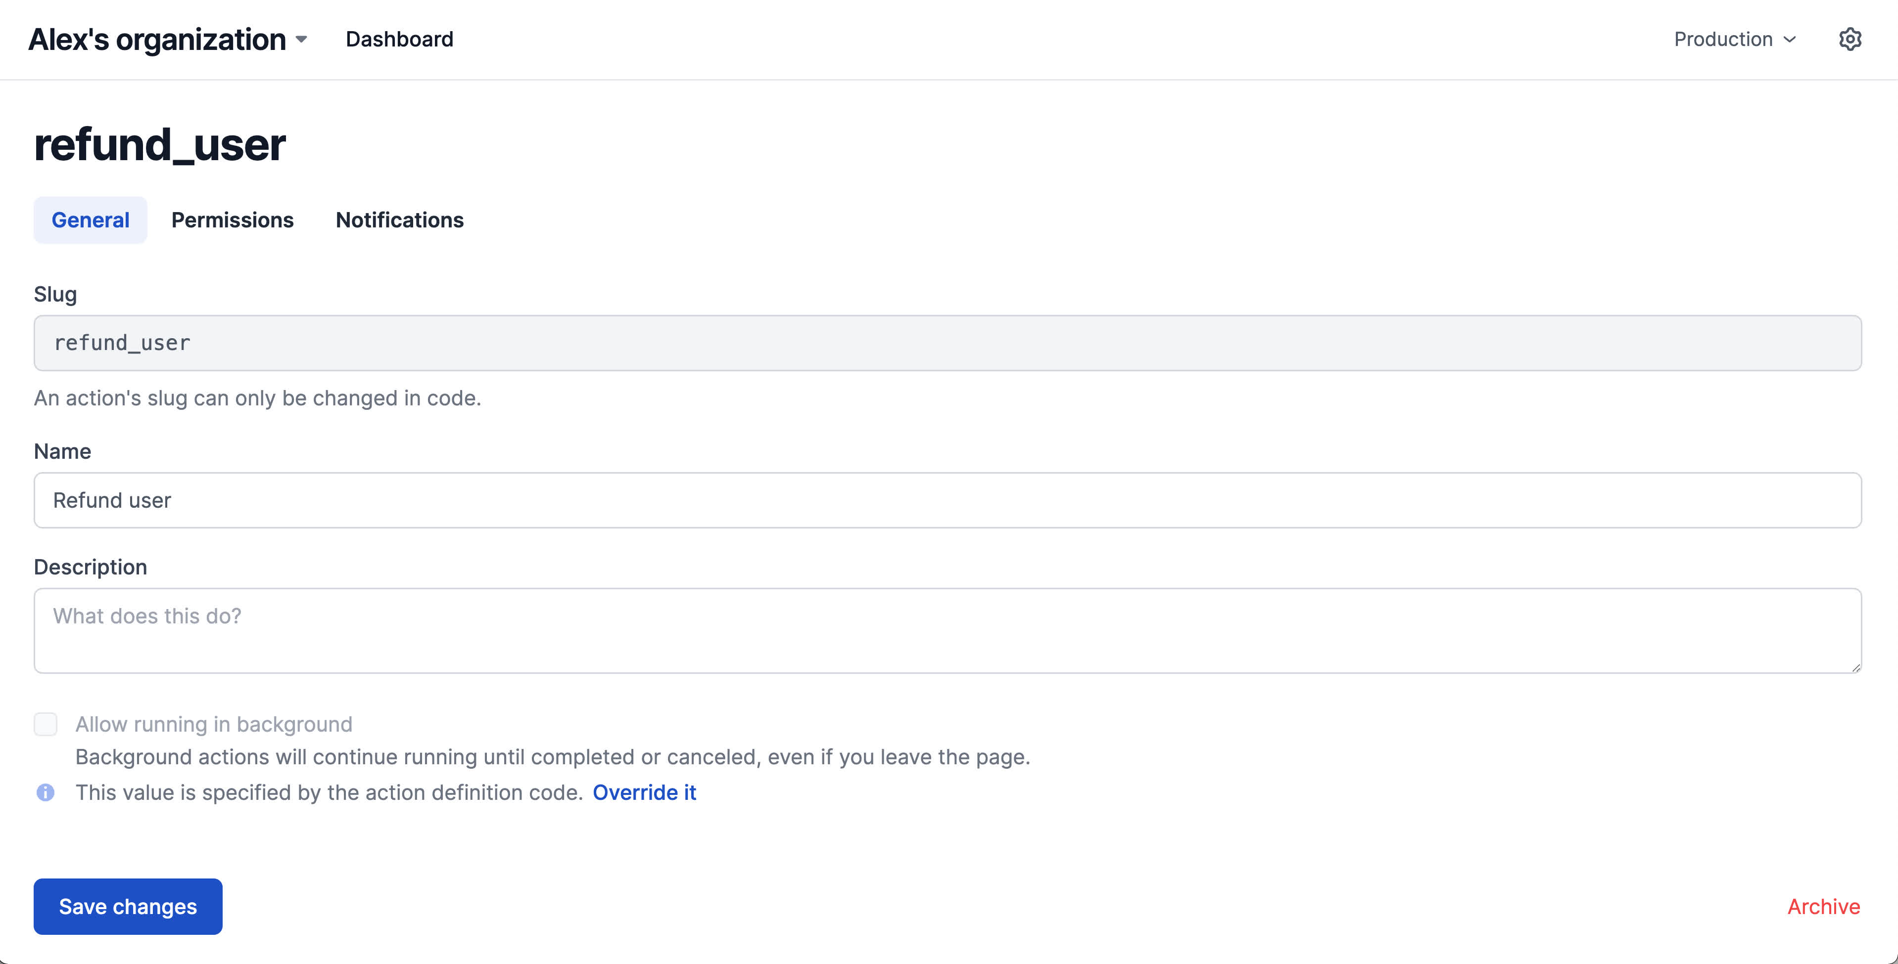Screen dimensions: 1898x964
Task: Switch to the Notifications tab
Action: [399, 220]
